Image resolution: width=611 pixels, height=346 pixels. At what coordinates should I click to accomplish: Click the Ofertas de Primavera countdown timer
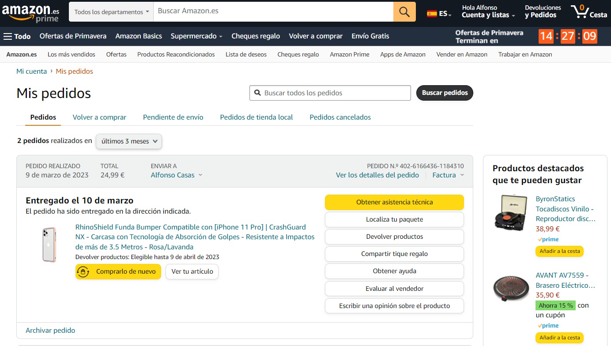click(568, 36)
